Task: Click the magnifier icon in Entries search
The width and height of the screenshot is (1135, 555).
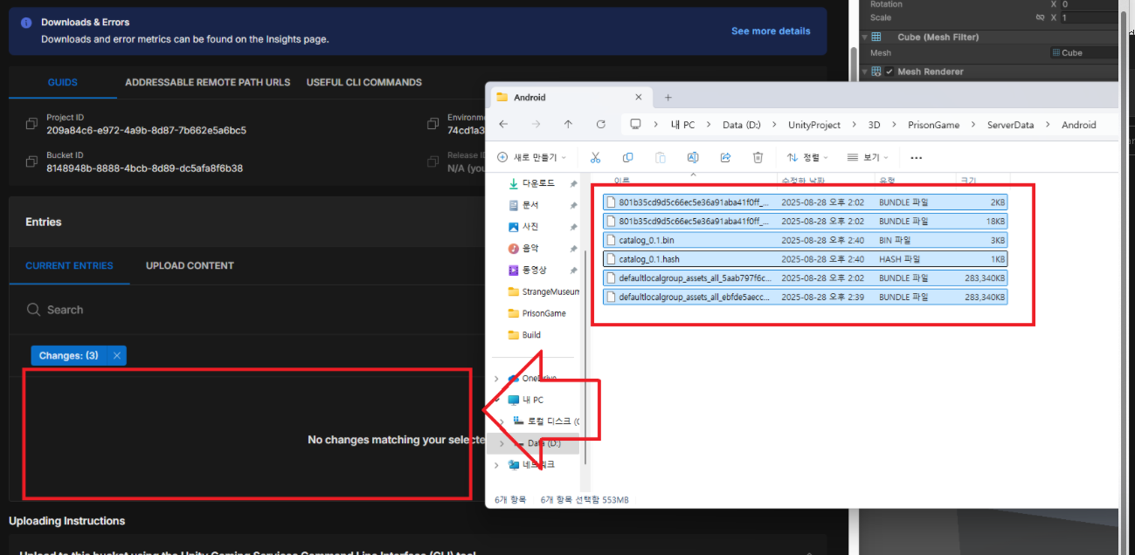Action: tap(33, 310)
